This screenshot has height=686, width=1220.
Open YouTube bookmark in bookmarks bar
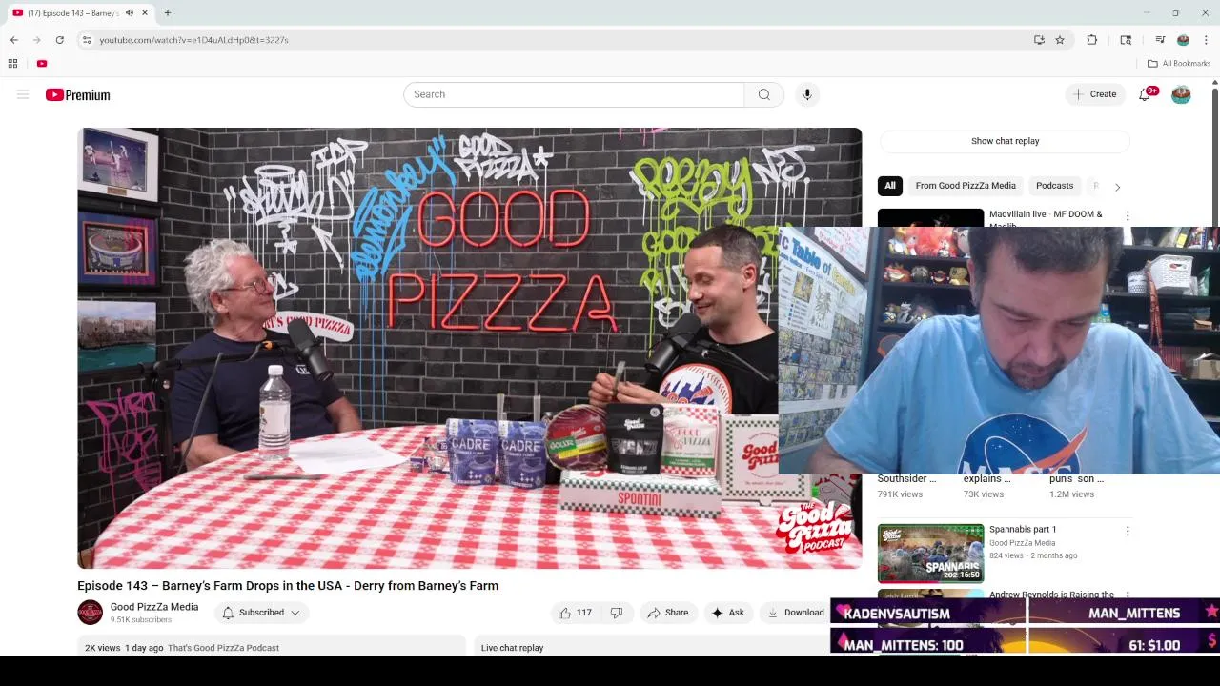tap(42, 63)
